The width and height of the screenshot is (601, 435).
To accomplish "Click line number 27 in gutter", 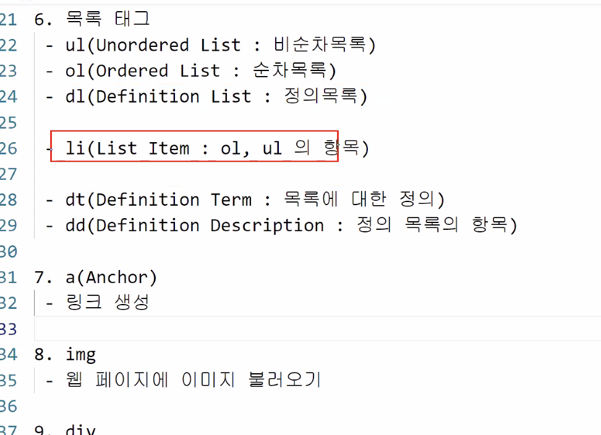I will pos(9,174).
